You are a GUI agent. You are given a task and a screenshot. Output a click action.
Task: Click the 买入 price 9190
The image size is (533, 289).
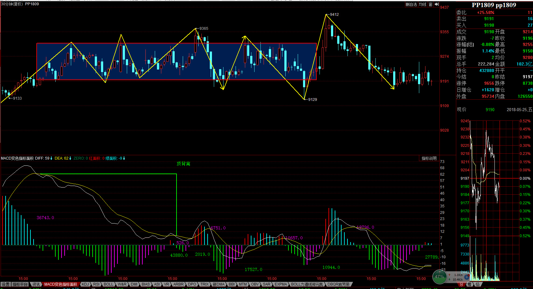[489, 25]
